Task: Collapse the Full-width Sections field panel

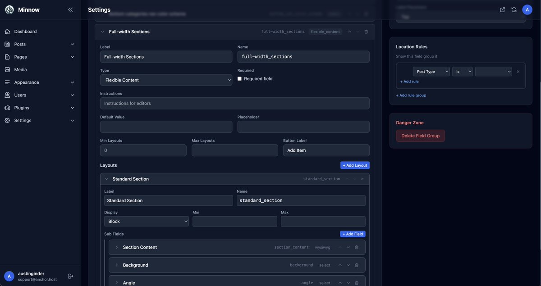Action: click(102, 32)
